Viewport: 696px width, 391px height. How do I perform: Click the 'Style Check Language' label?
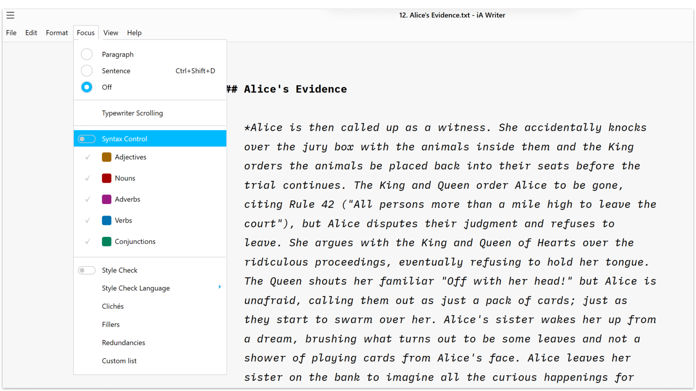[136, 288]
